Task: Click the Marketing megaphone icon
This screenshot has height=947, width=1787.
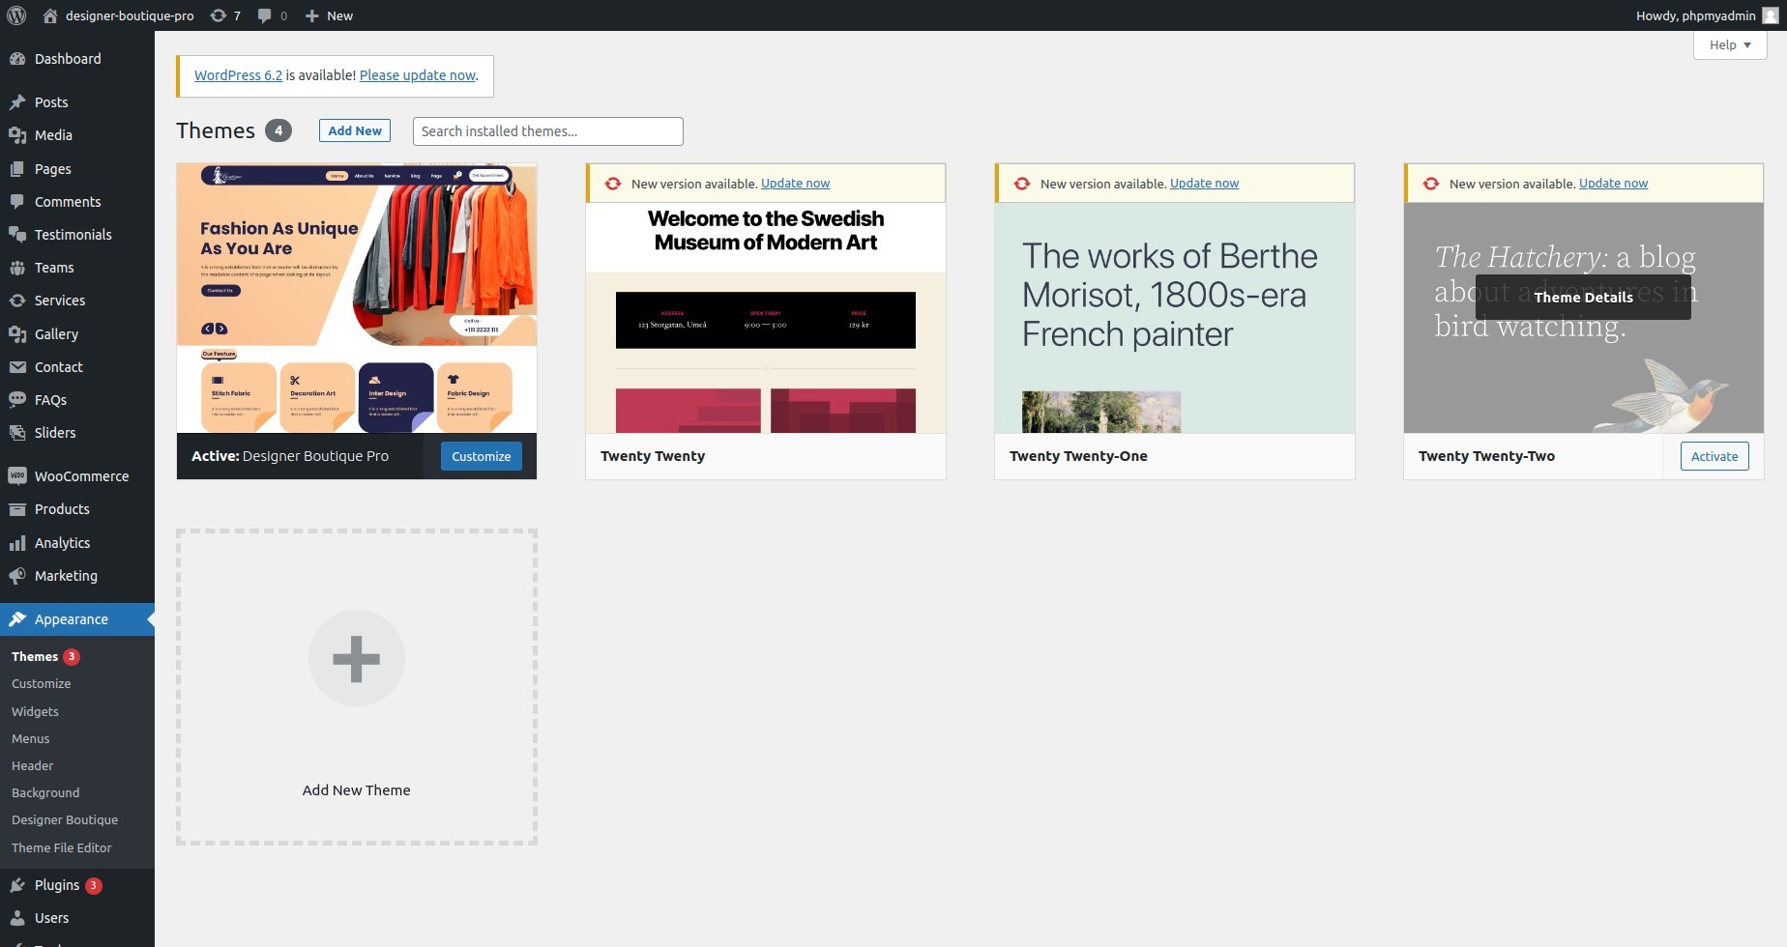Action: 17,576
